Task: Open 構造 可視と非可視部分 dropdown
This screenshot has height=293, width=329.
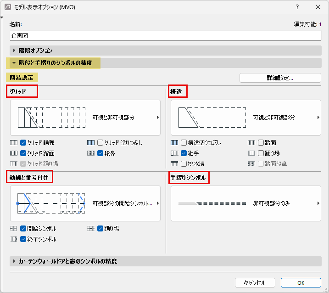Action: click(x=245, y=118)
